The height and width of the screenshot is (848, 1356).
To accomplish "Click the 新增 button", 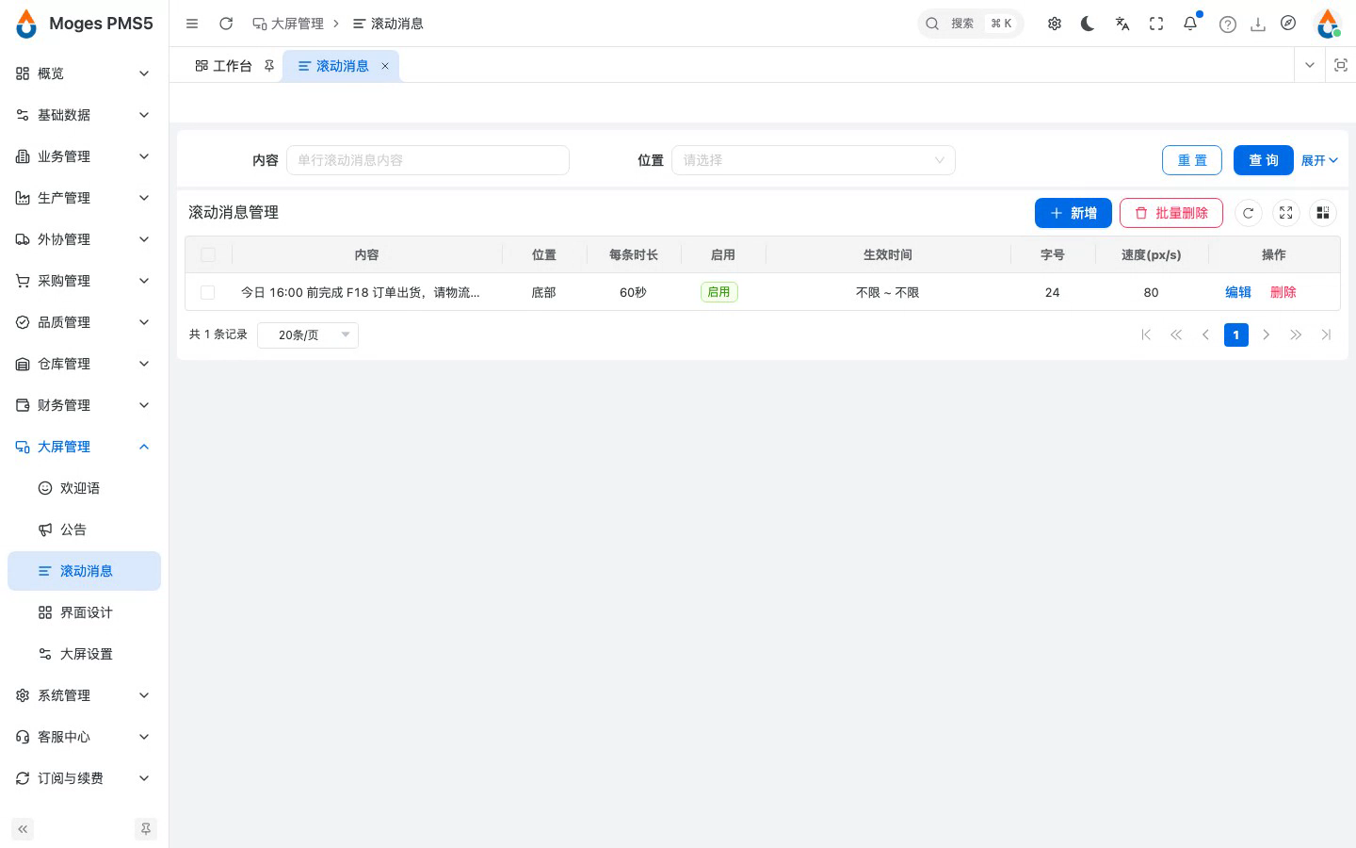I will [x=1073, y=213].
